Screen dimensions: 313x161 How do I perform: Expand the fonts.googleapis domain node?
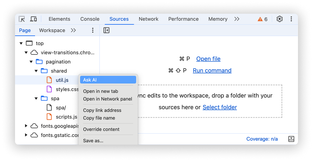26,126
